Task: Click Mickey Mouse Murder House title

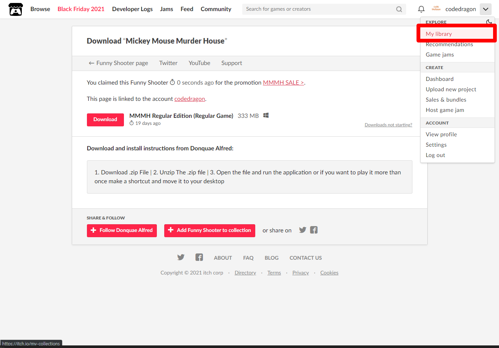Action: coord(175,41)
